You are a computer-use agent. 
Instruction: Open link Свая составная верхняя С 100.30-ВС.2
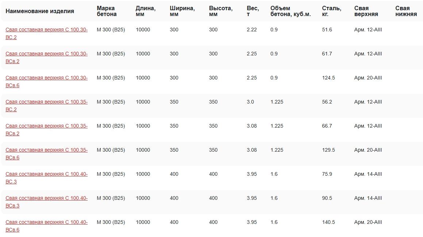46,30
